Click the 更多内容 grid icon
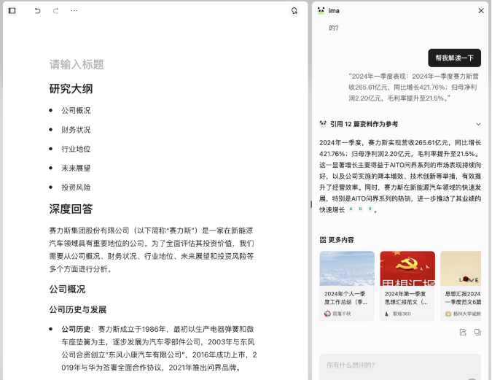This screenshot has width=492, height=380. coord(323,240)
